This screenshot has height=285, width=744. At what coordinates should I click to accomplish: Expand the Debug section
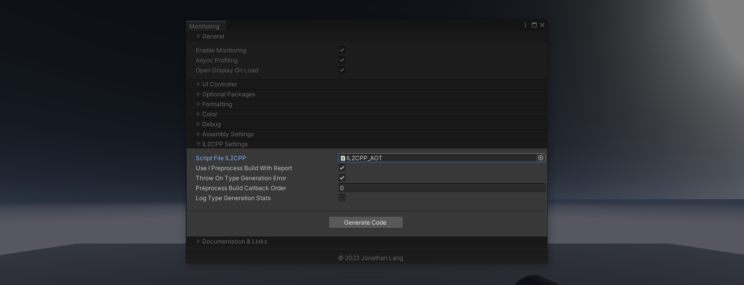198,124
